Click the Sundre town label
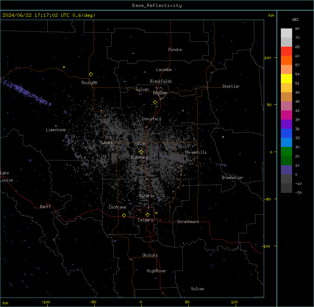This screenshot has height=307, width=314. (x=106, y=143)
